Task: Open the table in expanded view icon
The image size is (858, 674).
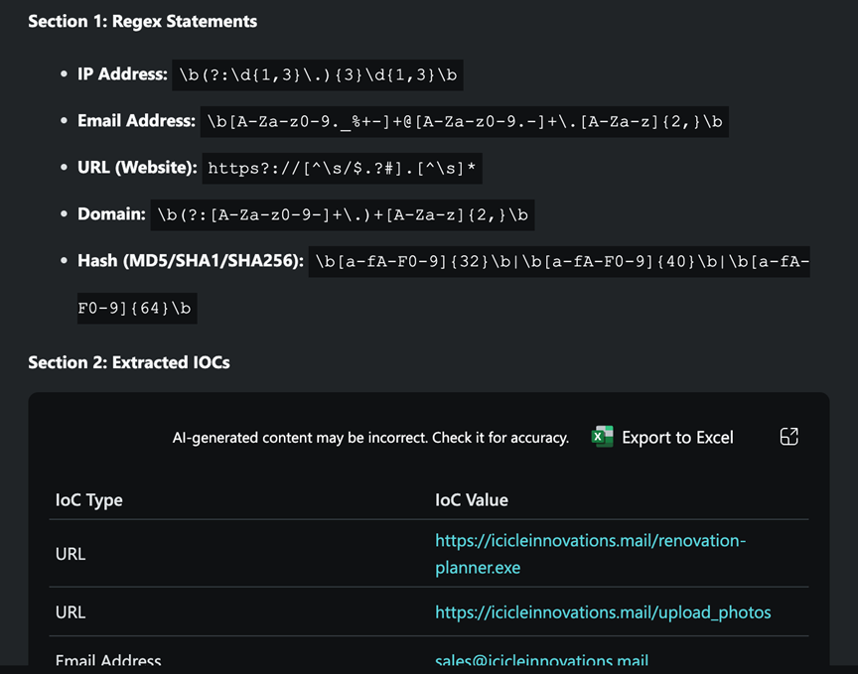Action: tap(789, 437)
